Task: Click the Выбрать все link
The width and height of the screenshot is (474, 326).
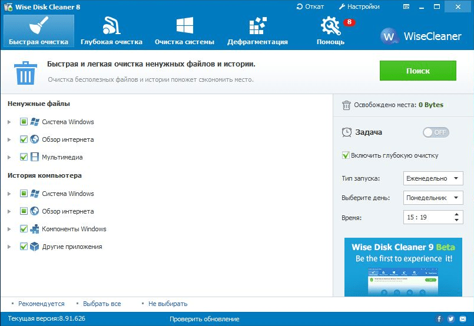Action: [102, 304]
